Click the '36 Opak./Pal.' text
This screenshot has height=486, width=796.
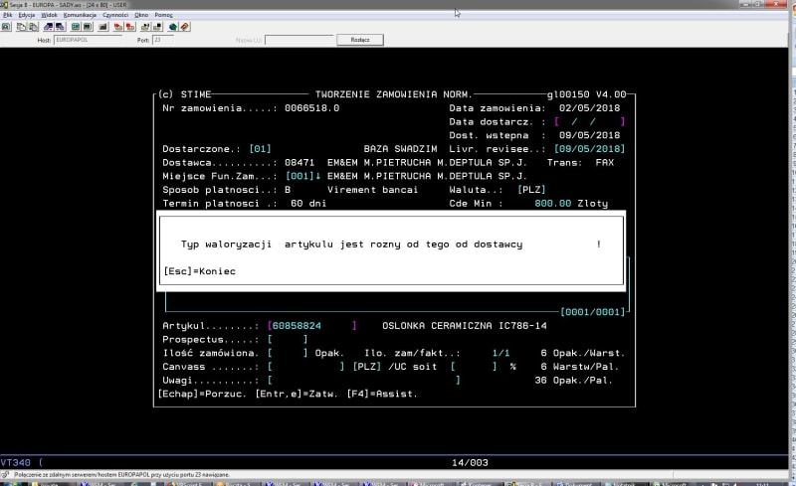[574, 381]
